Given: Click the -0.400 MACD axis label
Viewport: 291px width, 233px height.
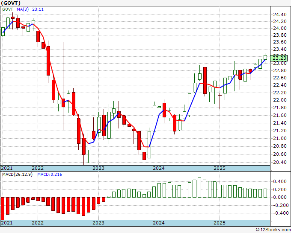Looking at the screenshot, I should 280,213.
